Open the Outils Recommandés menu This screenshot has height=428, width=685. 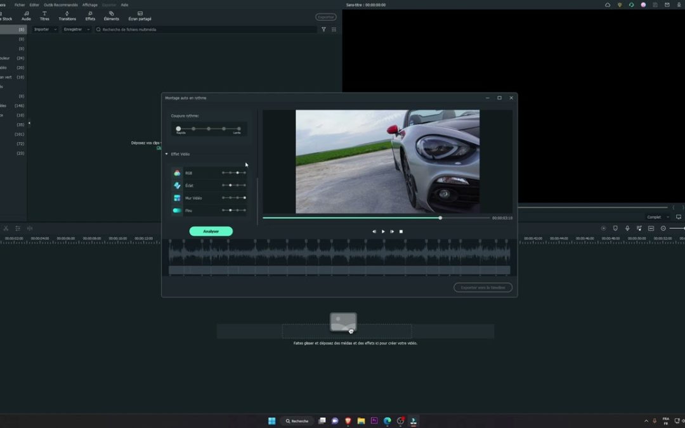pyautogui.click(x=61, y=5)
